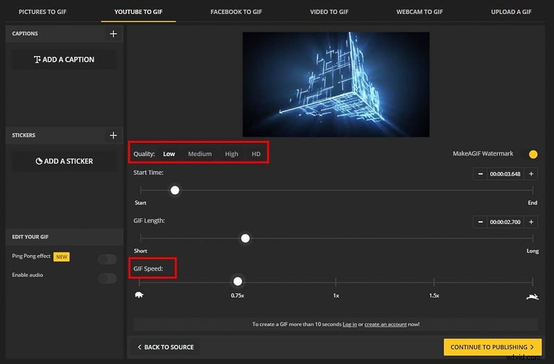This screenshot has width=554, height=364.
Task: Open the YouTube to GIF tab
Action: (138, 12)
